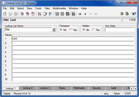Viewport: 139px width, 97px height.
Task: Sort records with the A-Z icon
Action: 40,14
